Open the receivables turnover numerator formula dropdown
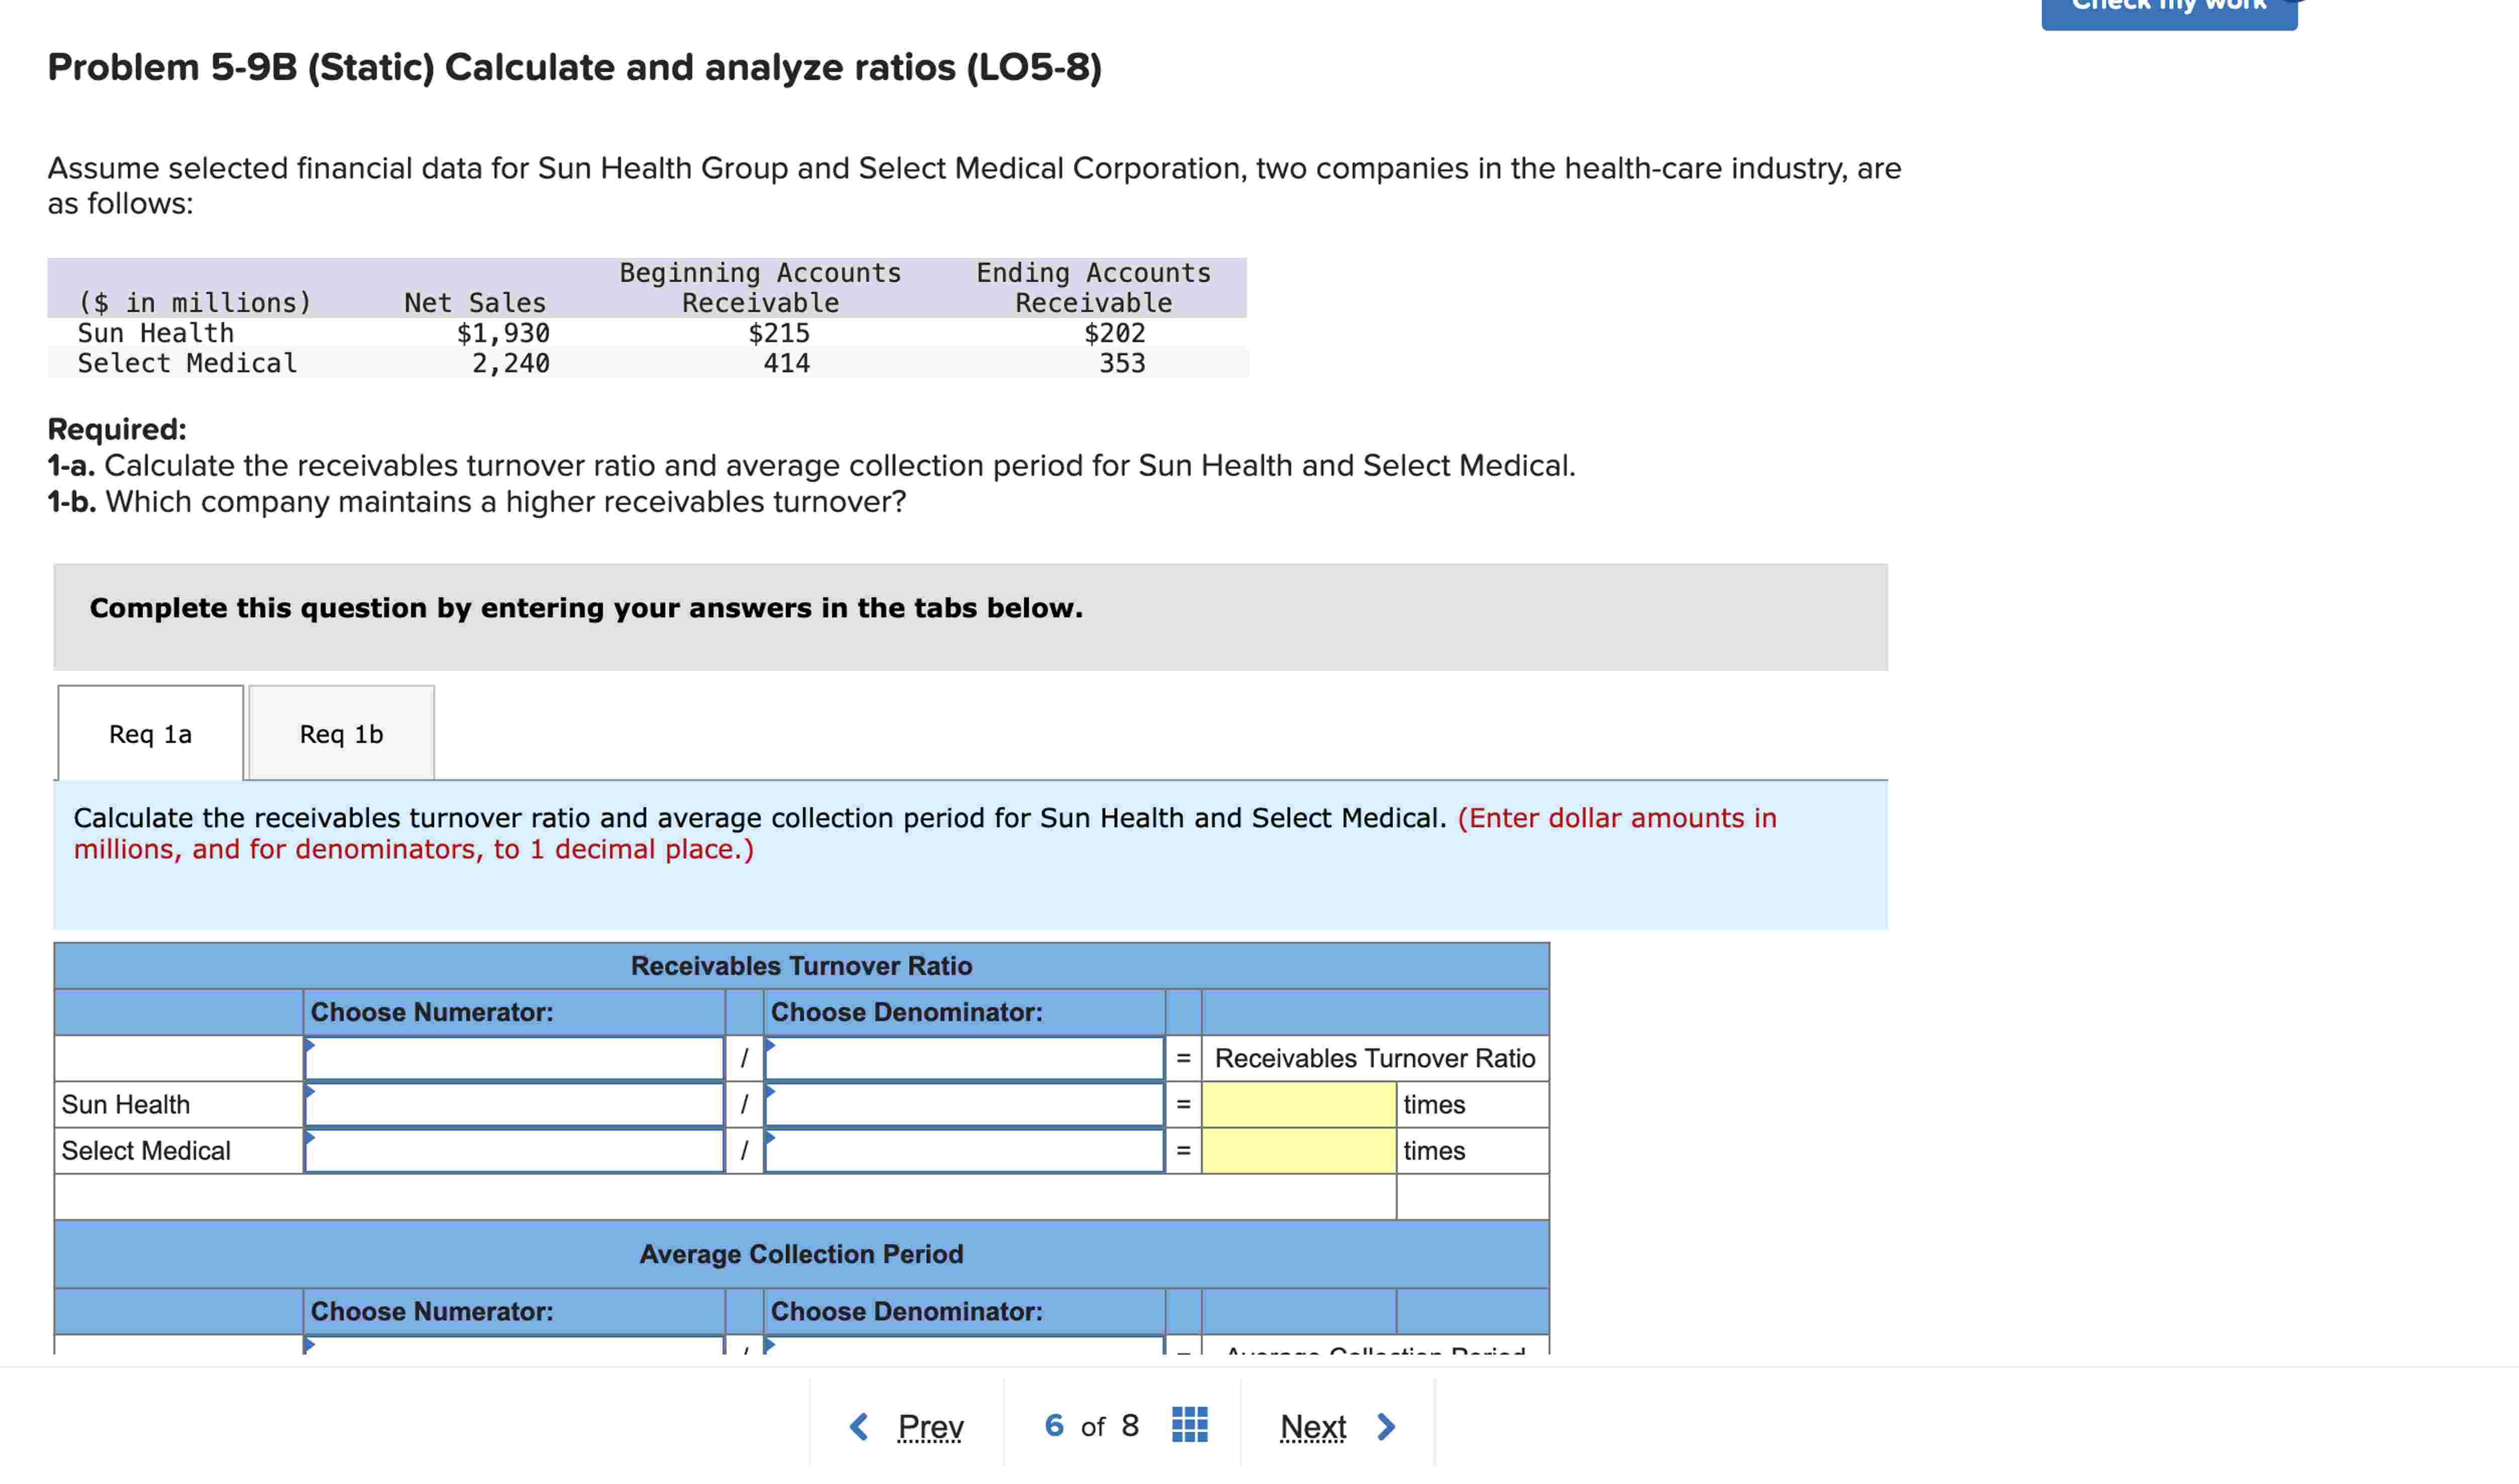 (514, 1058)
